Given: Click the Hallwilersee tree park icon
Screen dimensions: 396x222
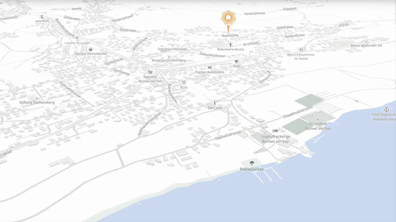Looking at the screenshot, I should pyautogui.click(x=252, y=163).
